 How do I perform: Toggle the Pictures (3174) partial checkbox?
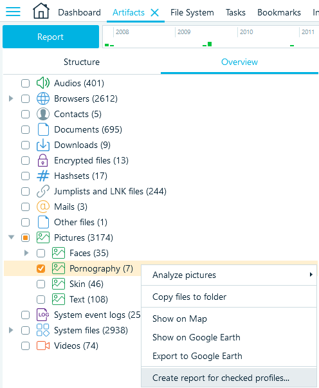25,238
